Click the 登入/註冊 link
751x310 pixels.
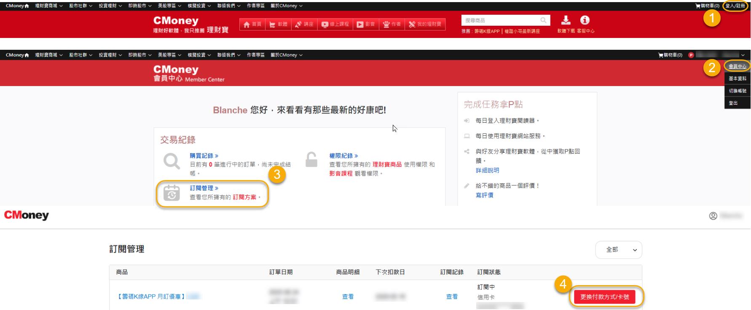click(735, 6)
